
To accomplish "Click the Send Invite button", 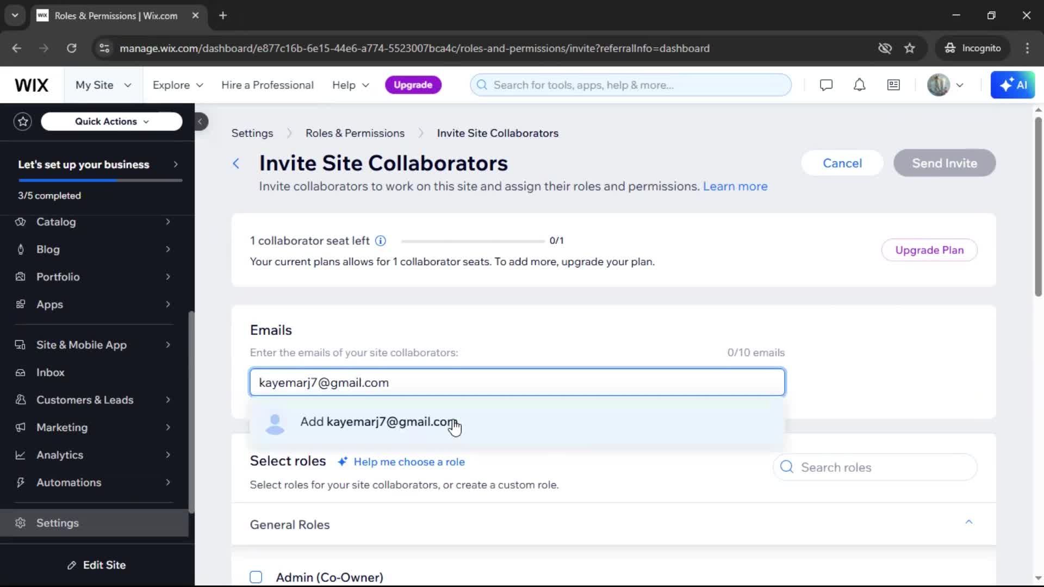I will [944, 163].
